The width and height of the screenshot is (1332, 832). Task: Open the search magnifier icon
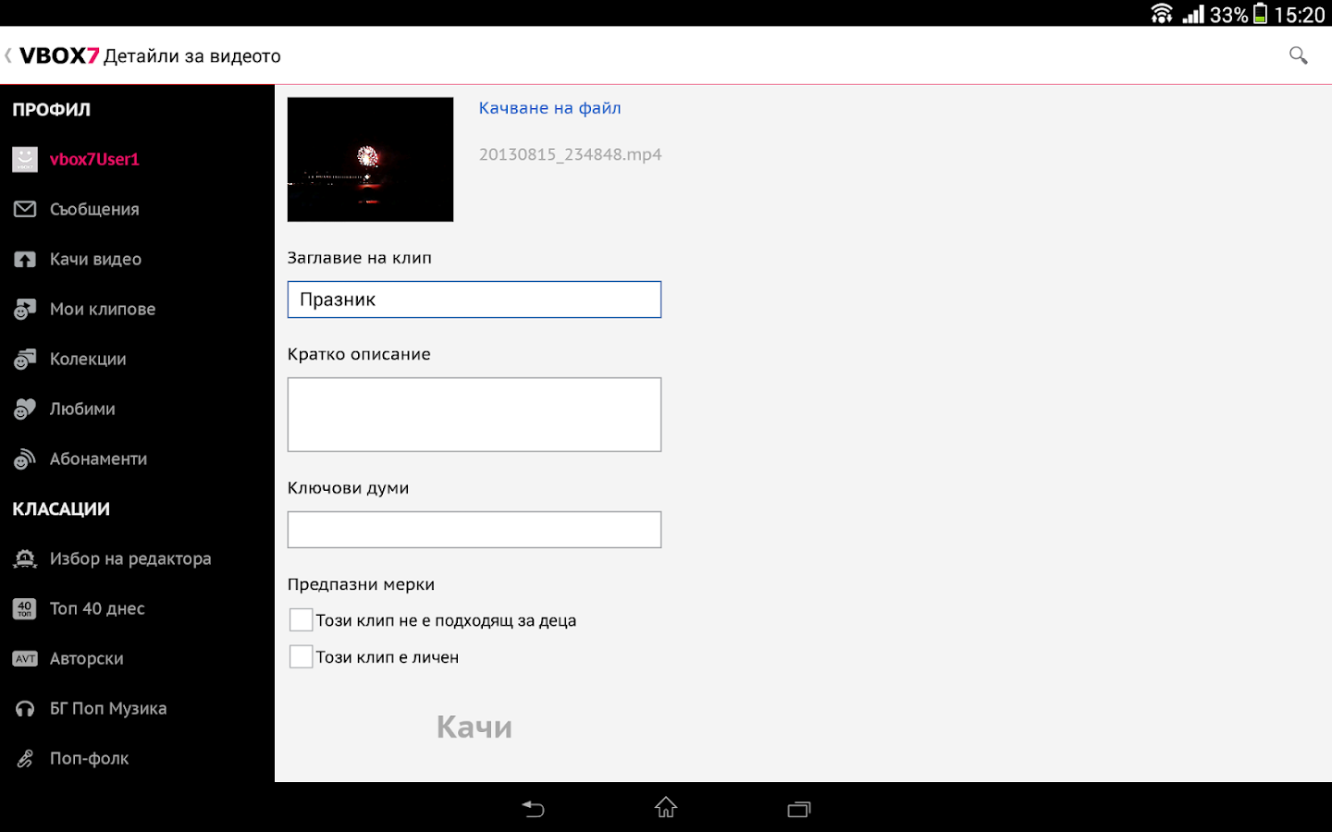[x=1298, y=55]
